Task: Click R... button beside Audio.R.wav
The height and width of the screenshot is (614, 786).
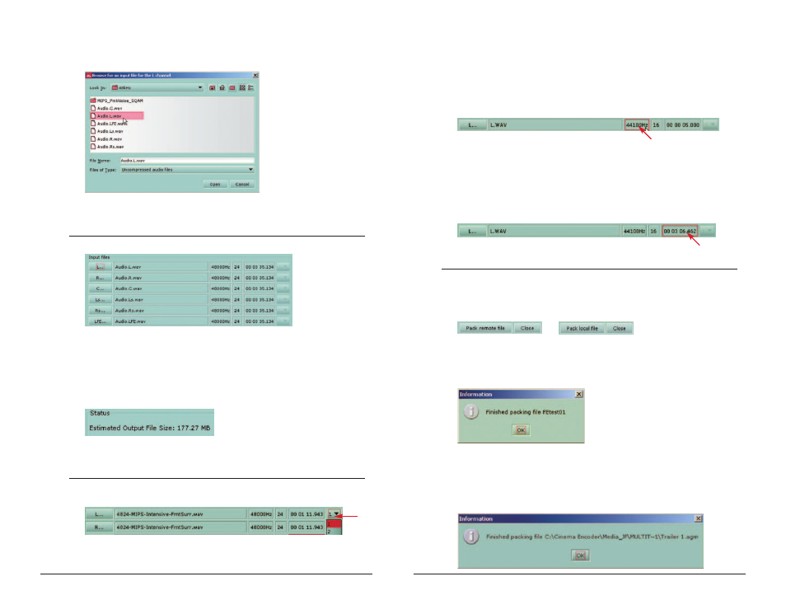Action: [100, 278]
